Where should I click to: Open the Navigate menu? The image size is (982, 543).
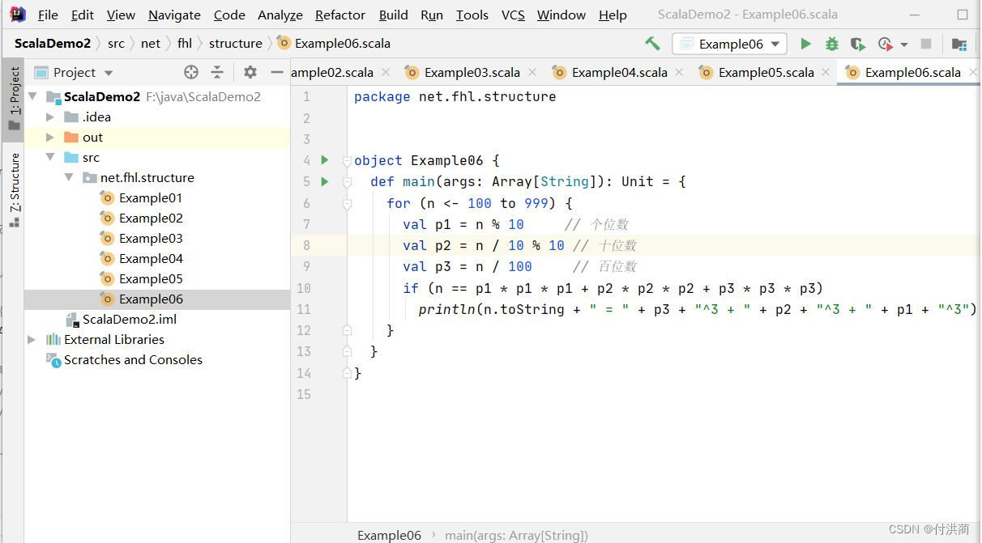tap(174, 15)
